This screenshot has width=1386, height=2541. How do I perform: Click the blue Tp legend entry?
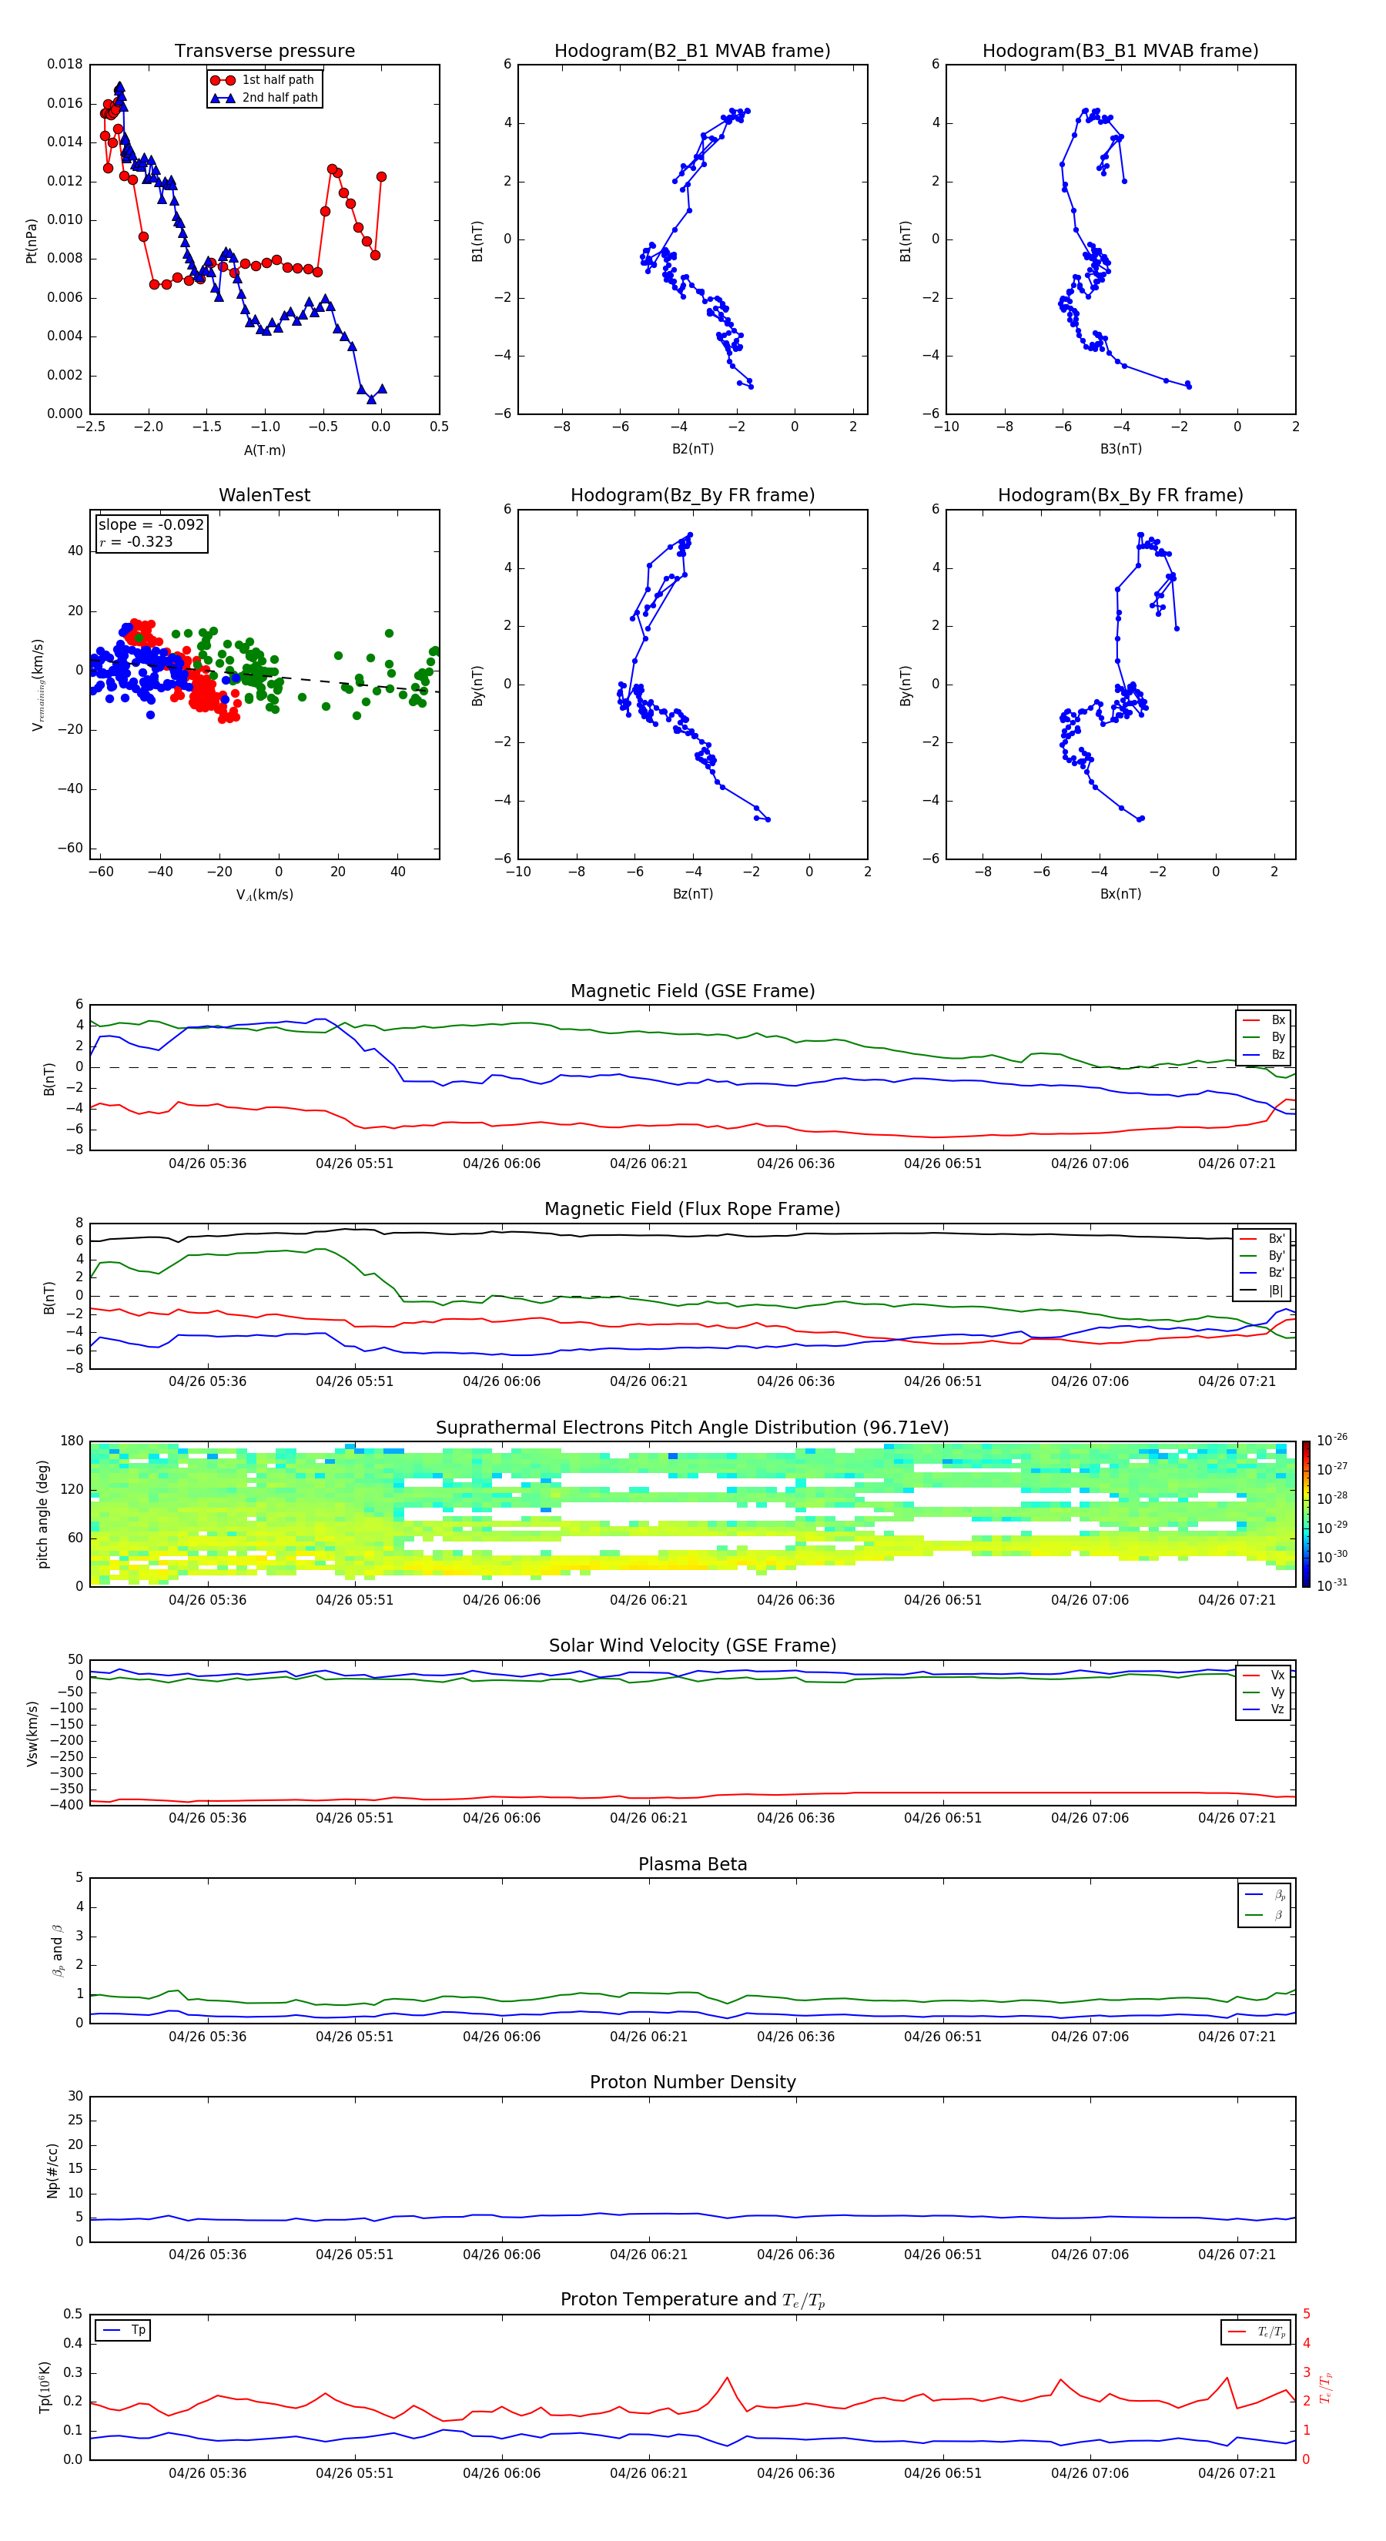(123, 2330)
